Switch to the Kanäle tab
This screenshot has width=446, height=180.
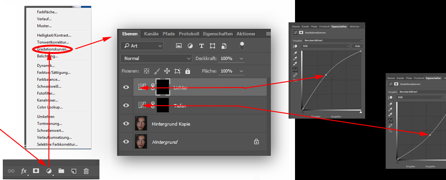(151, 33)
